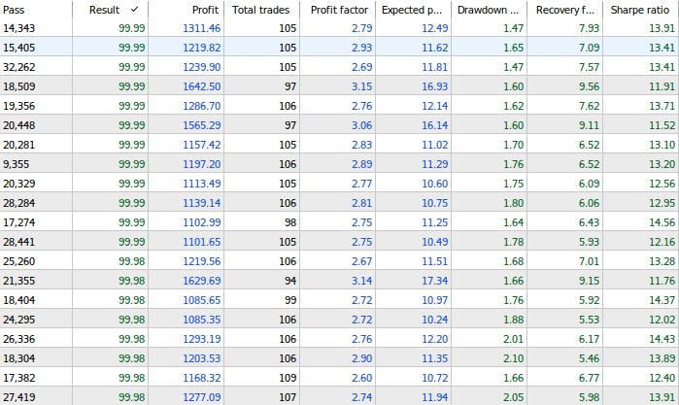
Task: Select pass 24,295 row
Action: tap(340, 320)
